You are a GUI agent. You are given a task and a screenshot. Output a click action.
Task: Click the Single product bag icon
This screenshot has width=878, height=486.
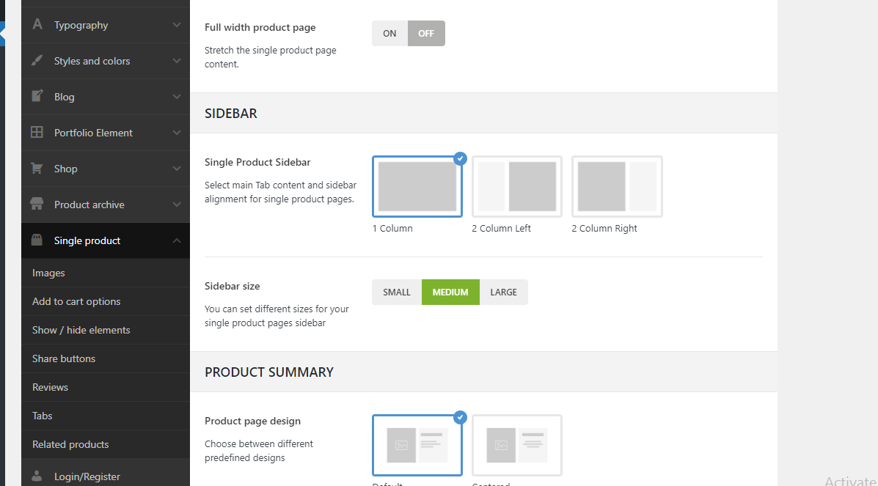(x=37, y=240)
